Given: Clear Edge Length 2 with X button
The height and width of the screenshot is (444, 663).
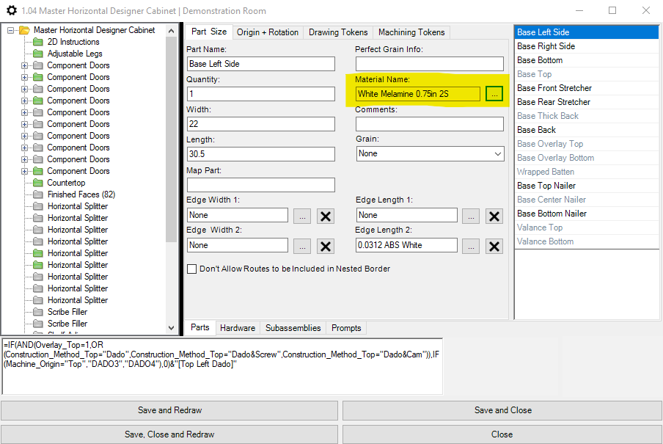Looking at the screenshot, I should 494,246.
